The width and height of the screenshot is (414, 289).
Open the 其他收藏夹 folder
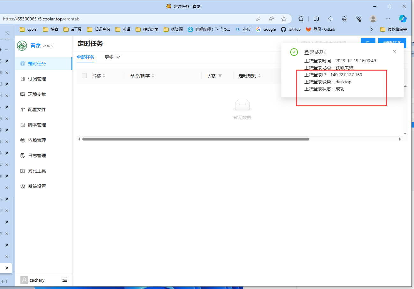(x=394, y=29)
